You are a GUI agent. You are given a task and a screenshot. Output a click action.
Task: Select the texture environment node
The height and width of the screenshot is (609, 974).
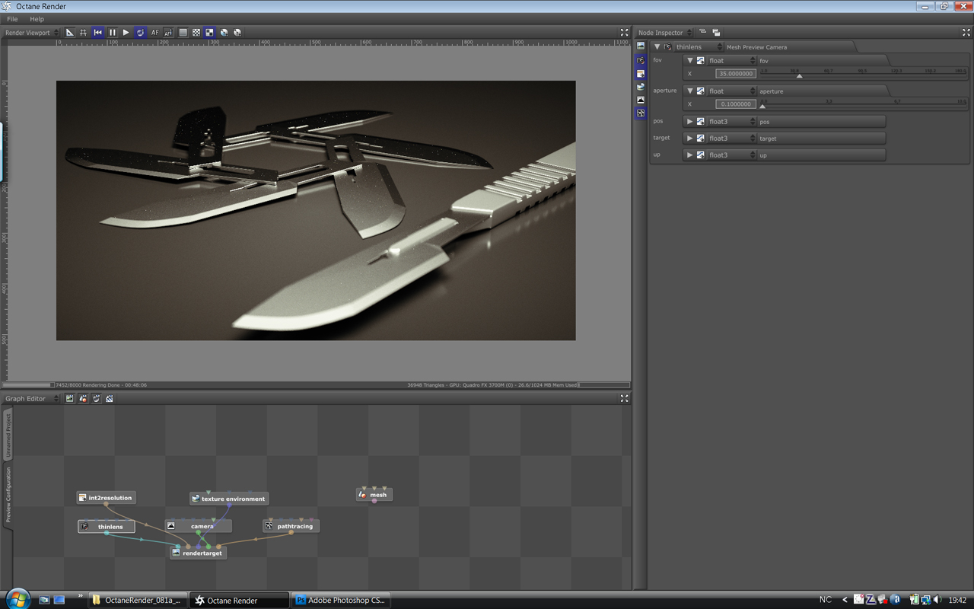pos(229,499)
